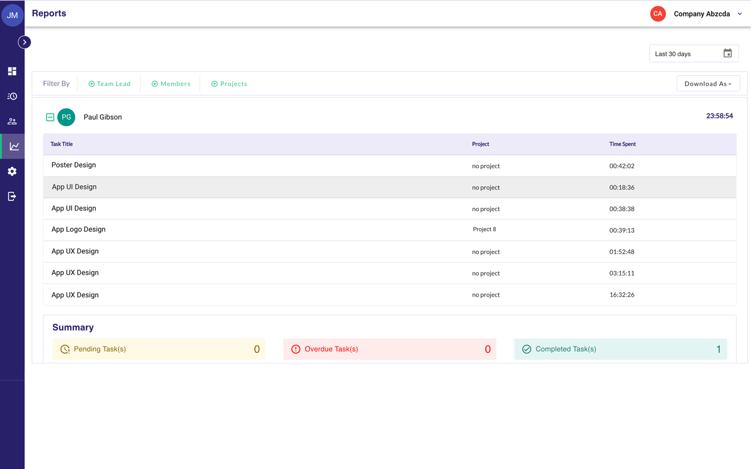
Task: Open the time tracking history icon
Action: tap(12, 96)
